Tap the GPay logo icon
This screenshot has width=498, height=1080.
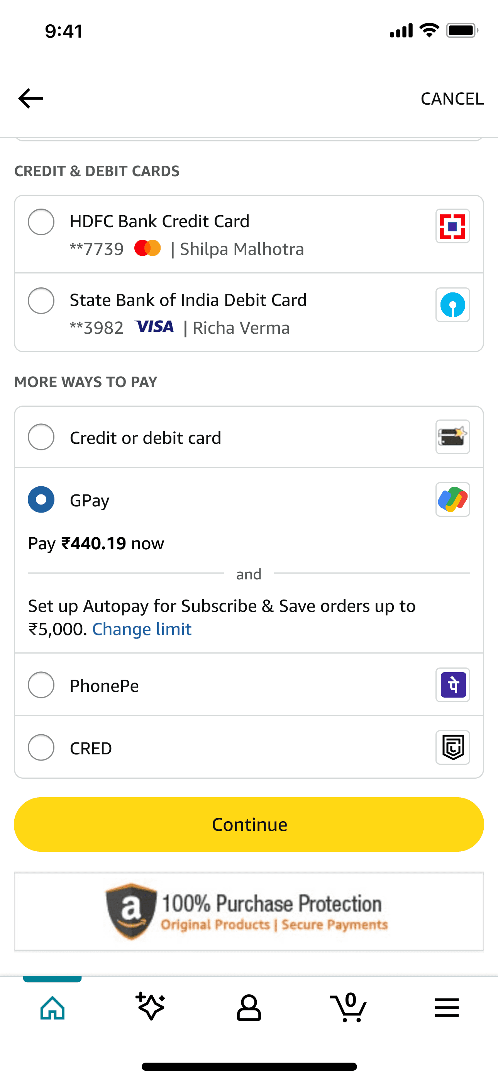click(452, 500)
